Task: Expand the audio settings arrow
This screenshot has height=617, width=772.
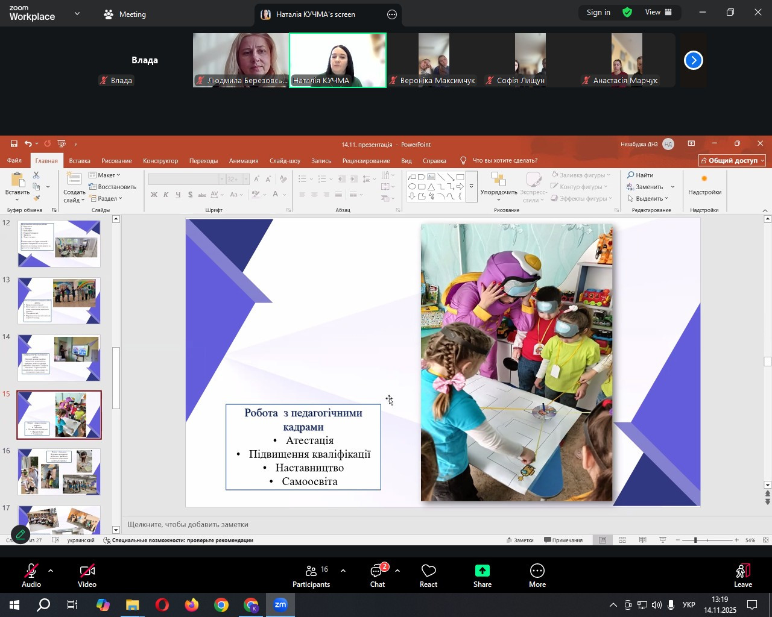Action: point(51,571)
